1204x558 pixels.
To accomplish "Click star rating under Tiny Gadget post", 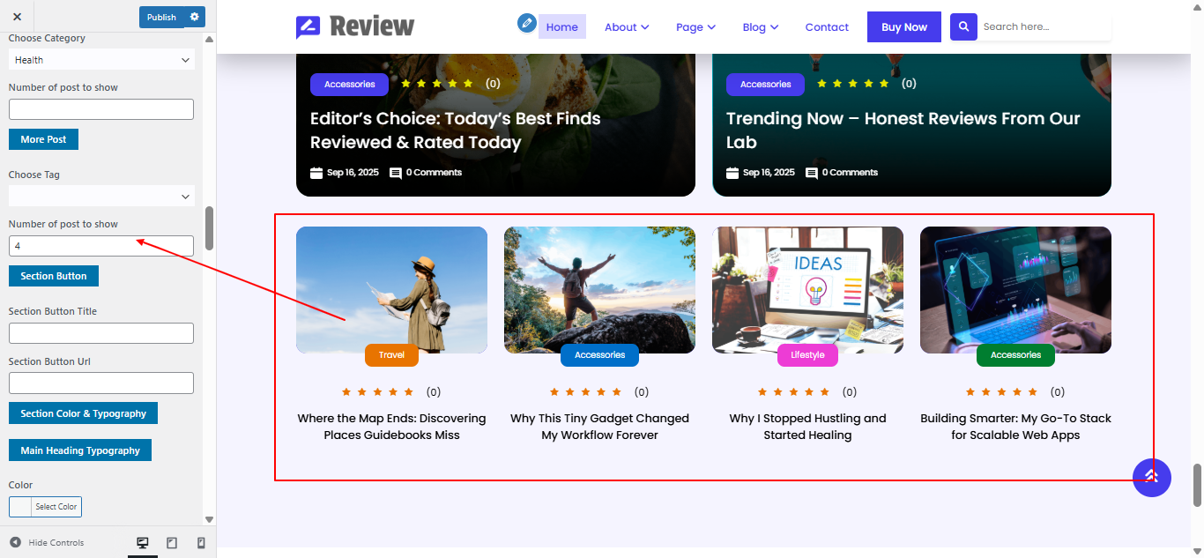I will click(x=585, y=392).
